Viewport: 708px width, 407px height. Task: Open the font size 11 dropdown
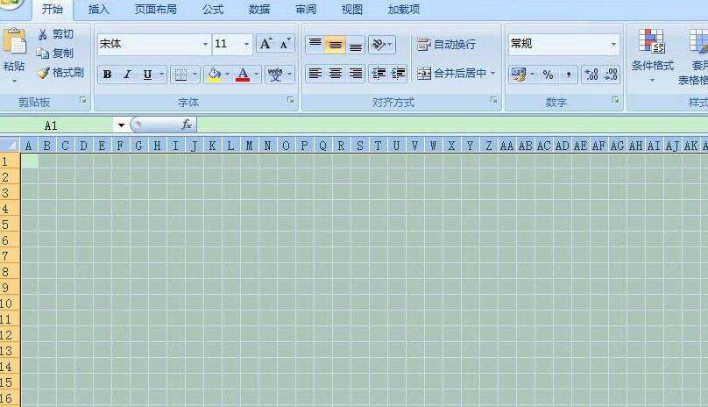[246, 44]
